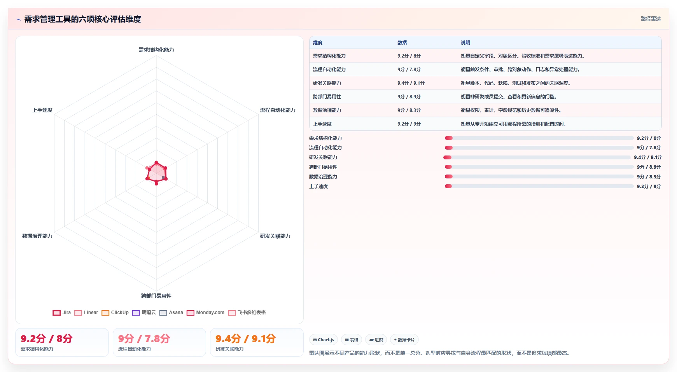Image resolution: width=677 pixels, height=372 pixels.
Task: Click the description starting 衡量权限、审计
Action: pyautogui.click(x=511, y=110)
